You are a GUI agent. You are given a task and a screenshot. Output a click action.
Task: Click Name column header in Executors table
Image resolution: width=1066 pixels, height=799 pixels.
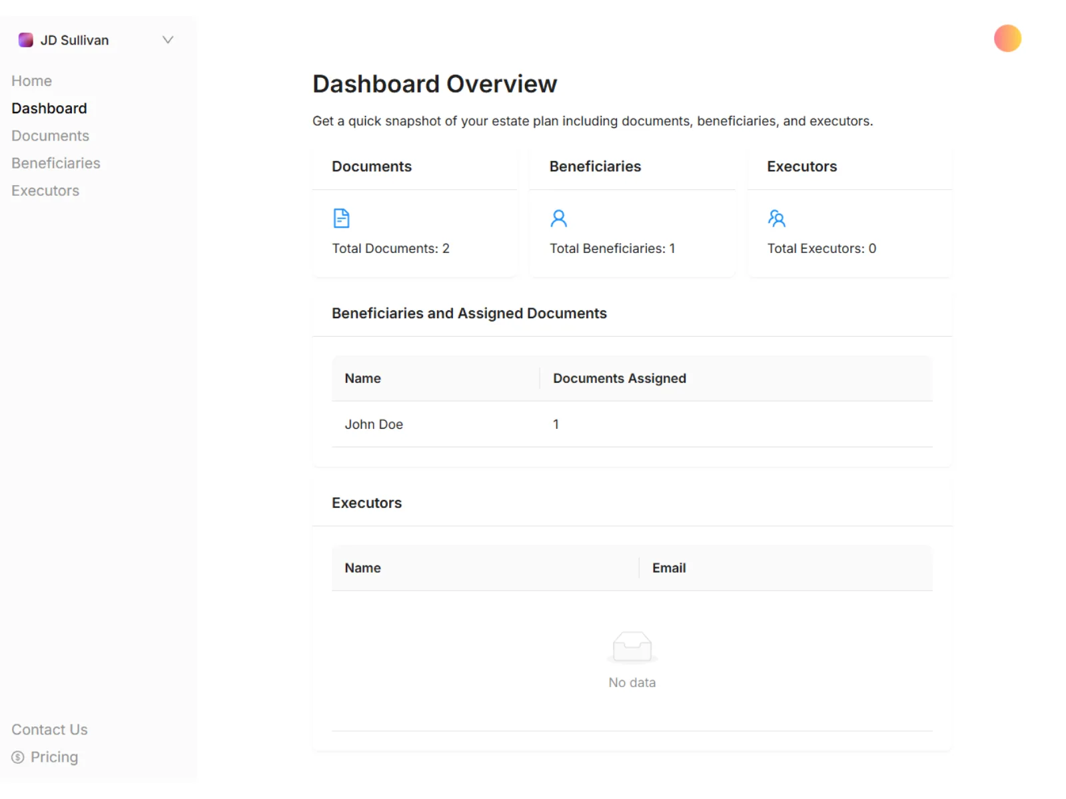362,568
